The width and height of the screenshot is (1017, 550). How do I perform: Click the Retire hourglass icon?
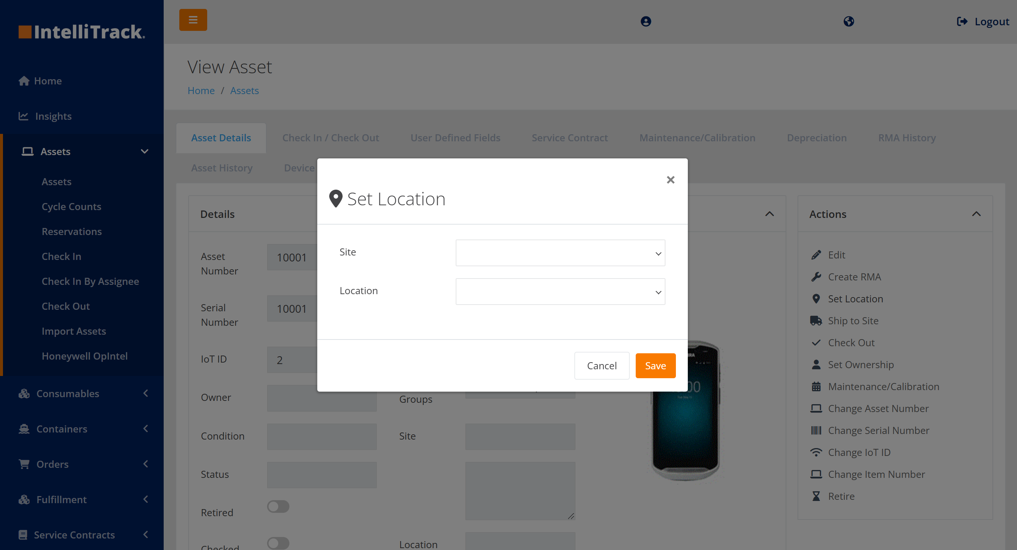(x=816, y=496)
